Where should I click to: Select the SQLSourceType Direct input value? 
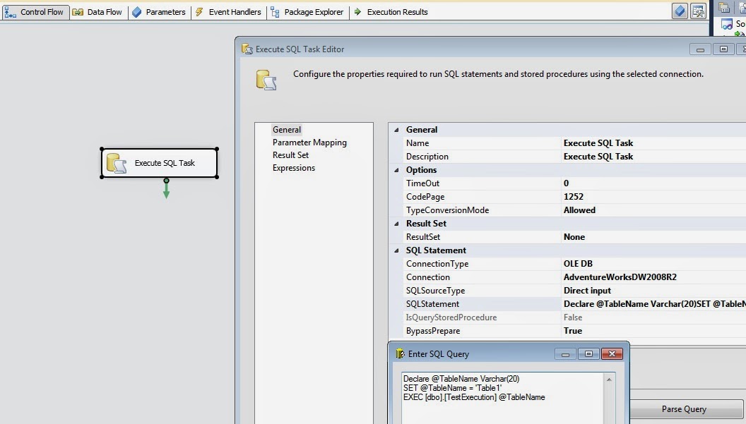(653, 291)
